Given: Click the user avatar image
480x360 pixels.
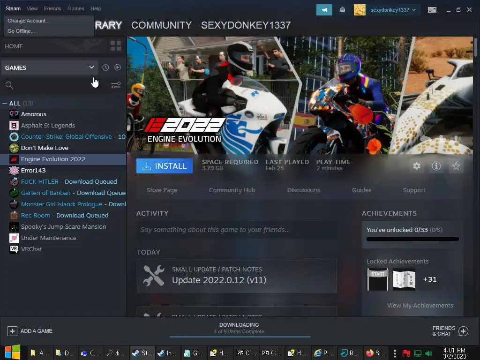Looking at the screenshot, I should [x=360, y=10].
